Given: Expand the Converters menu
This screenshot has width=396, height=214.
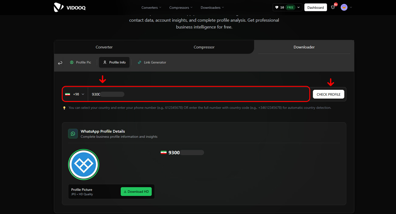Looking at the screenshot, I should tap(151, 8).
